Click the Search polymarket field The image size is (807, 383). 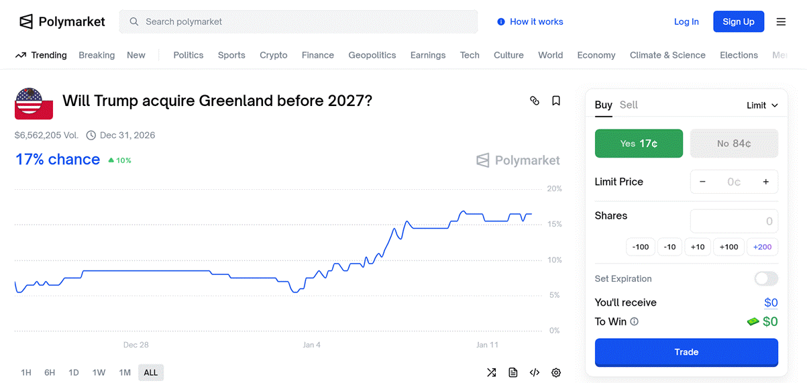point(299,21)
